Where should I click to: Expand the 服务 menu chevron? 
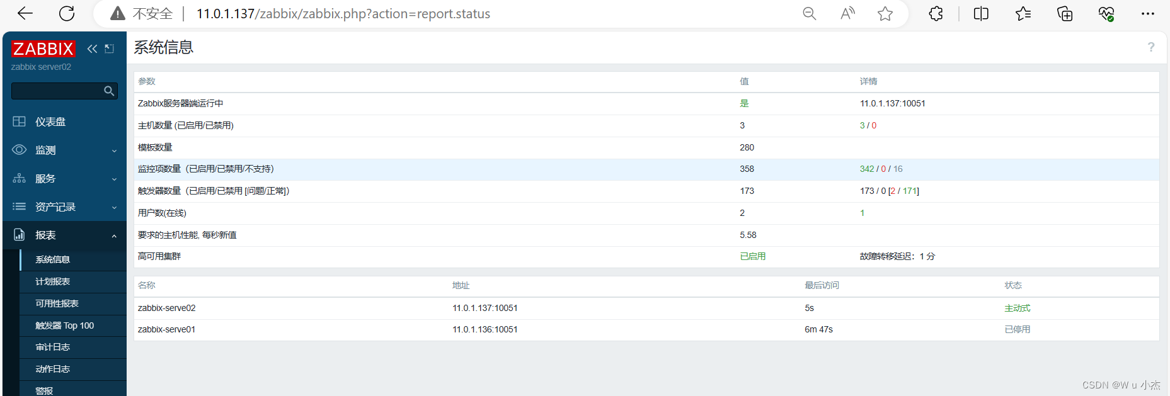[114, 179]
